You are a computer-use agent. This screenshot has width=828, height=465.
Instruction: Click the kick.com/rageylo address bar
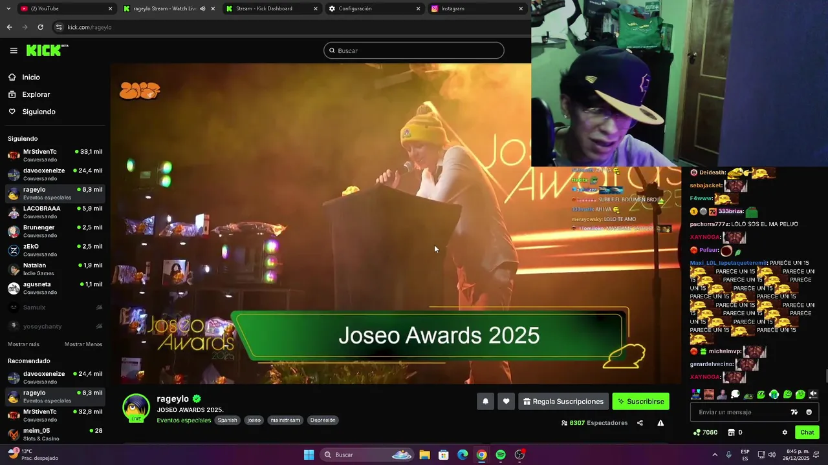click(291, 27)
